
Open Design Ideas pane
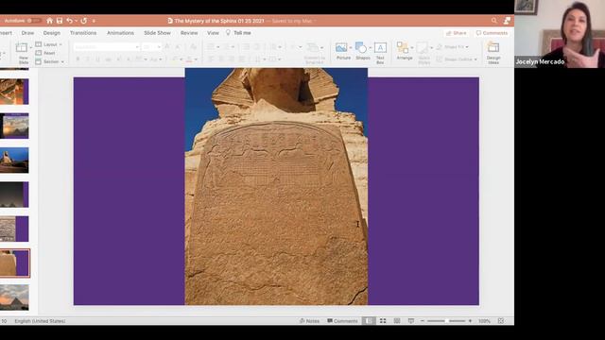click(x=493, y=53)
